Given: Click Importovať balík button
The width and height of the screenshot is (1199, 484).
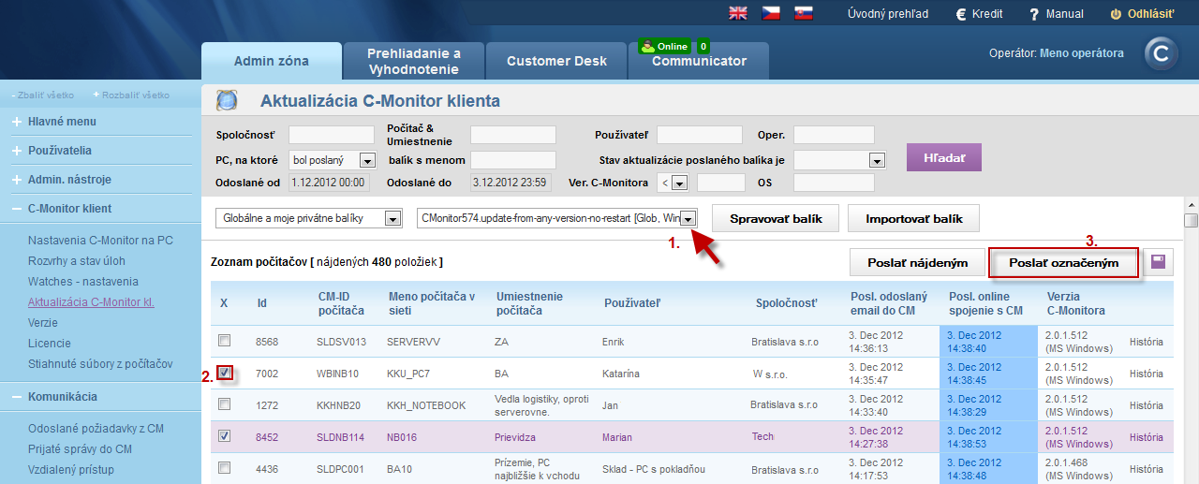Looking at the screenshot, I should pyautogui.click(x=912, y=218).
